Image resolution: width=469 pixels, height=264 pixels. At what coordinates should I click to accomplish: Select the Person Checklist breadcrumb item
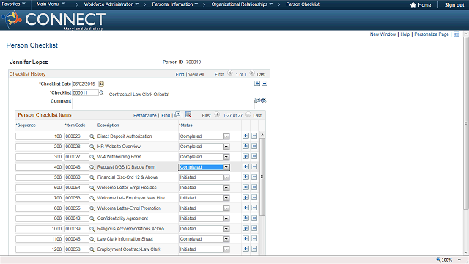click(303, 4)
